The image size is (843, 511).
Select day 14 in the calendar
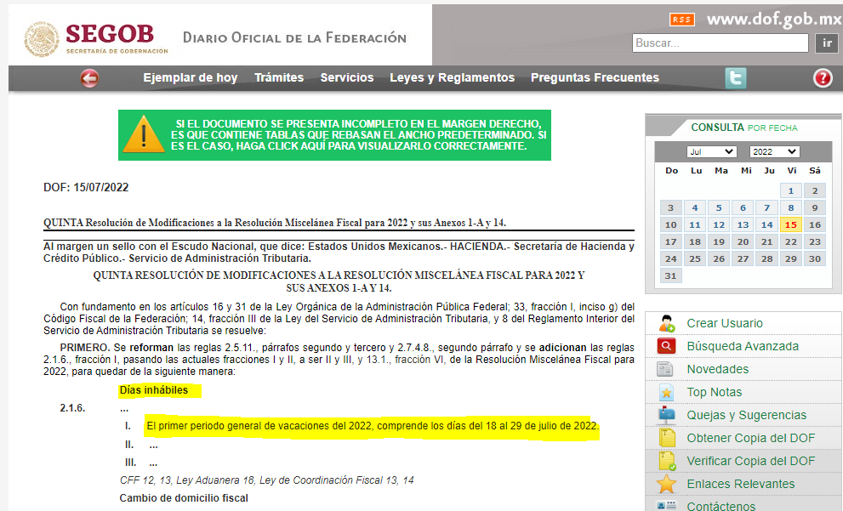click(x=766, y=224)
